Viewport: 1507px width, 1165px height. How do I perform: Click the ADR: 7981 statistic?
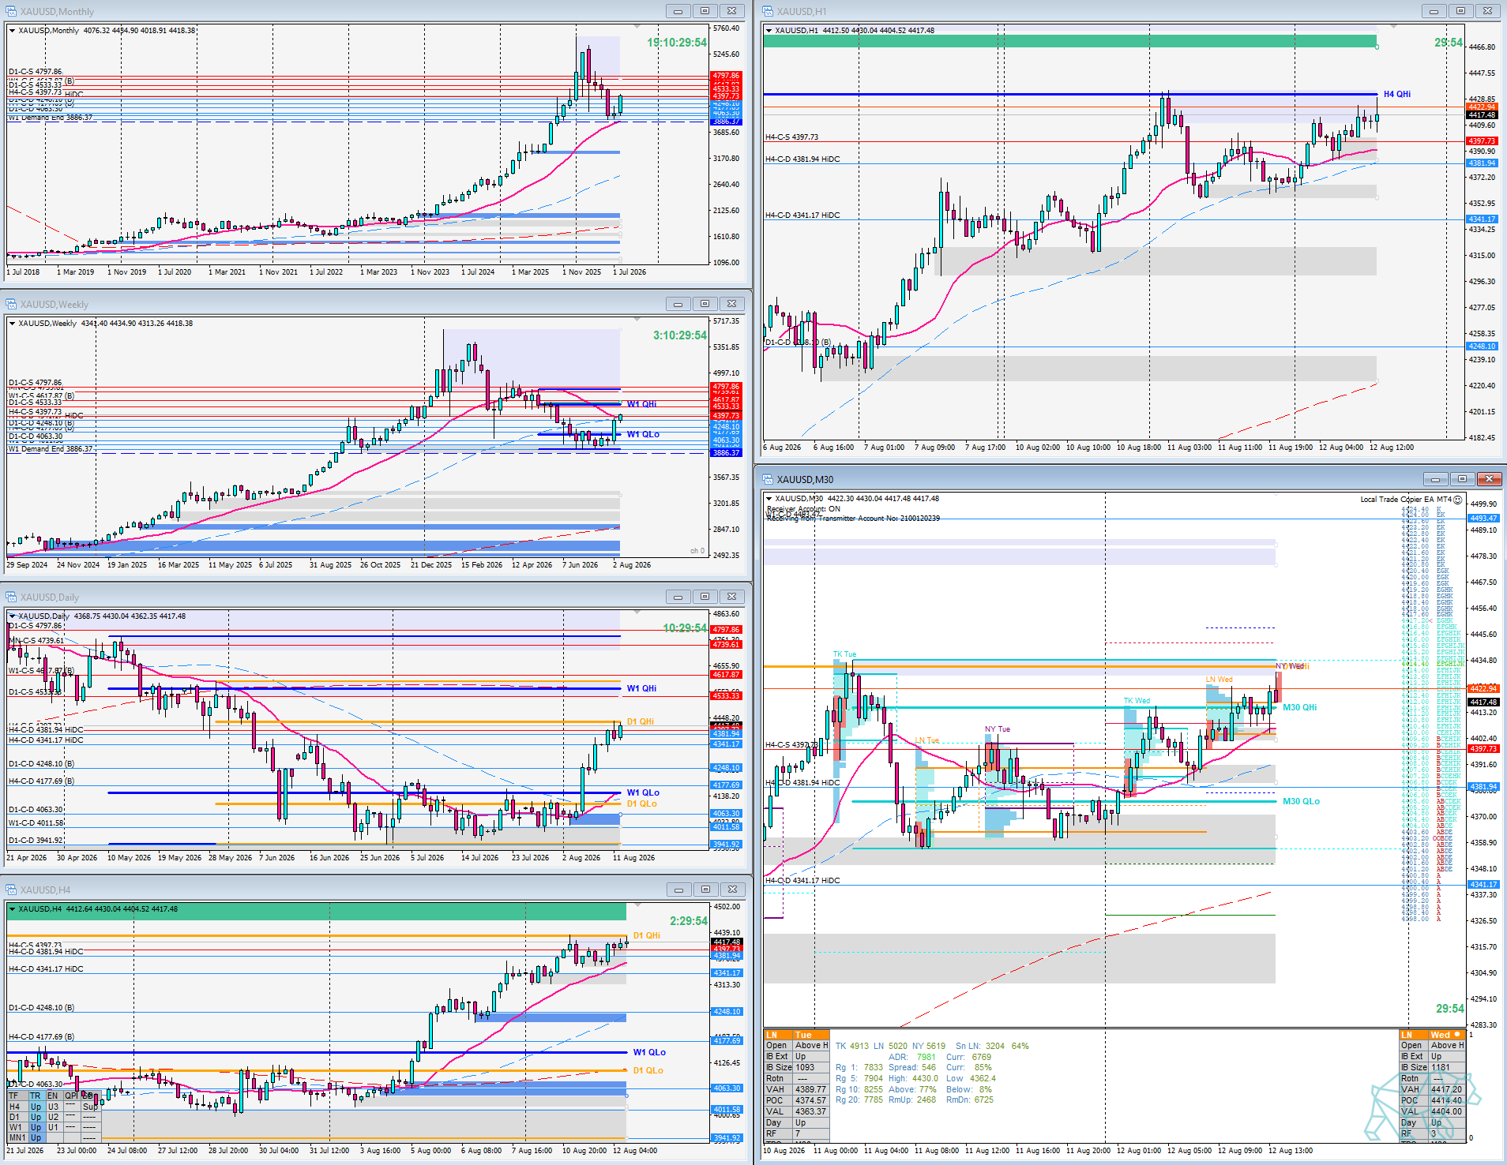[912, 1058]
